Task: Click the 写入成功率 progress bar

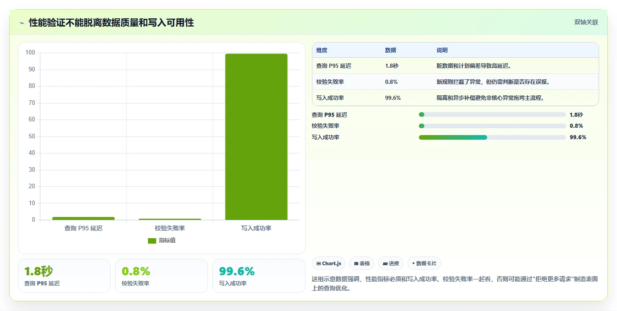Action: pyautogui.click(x=492, y=137)
